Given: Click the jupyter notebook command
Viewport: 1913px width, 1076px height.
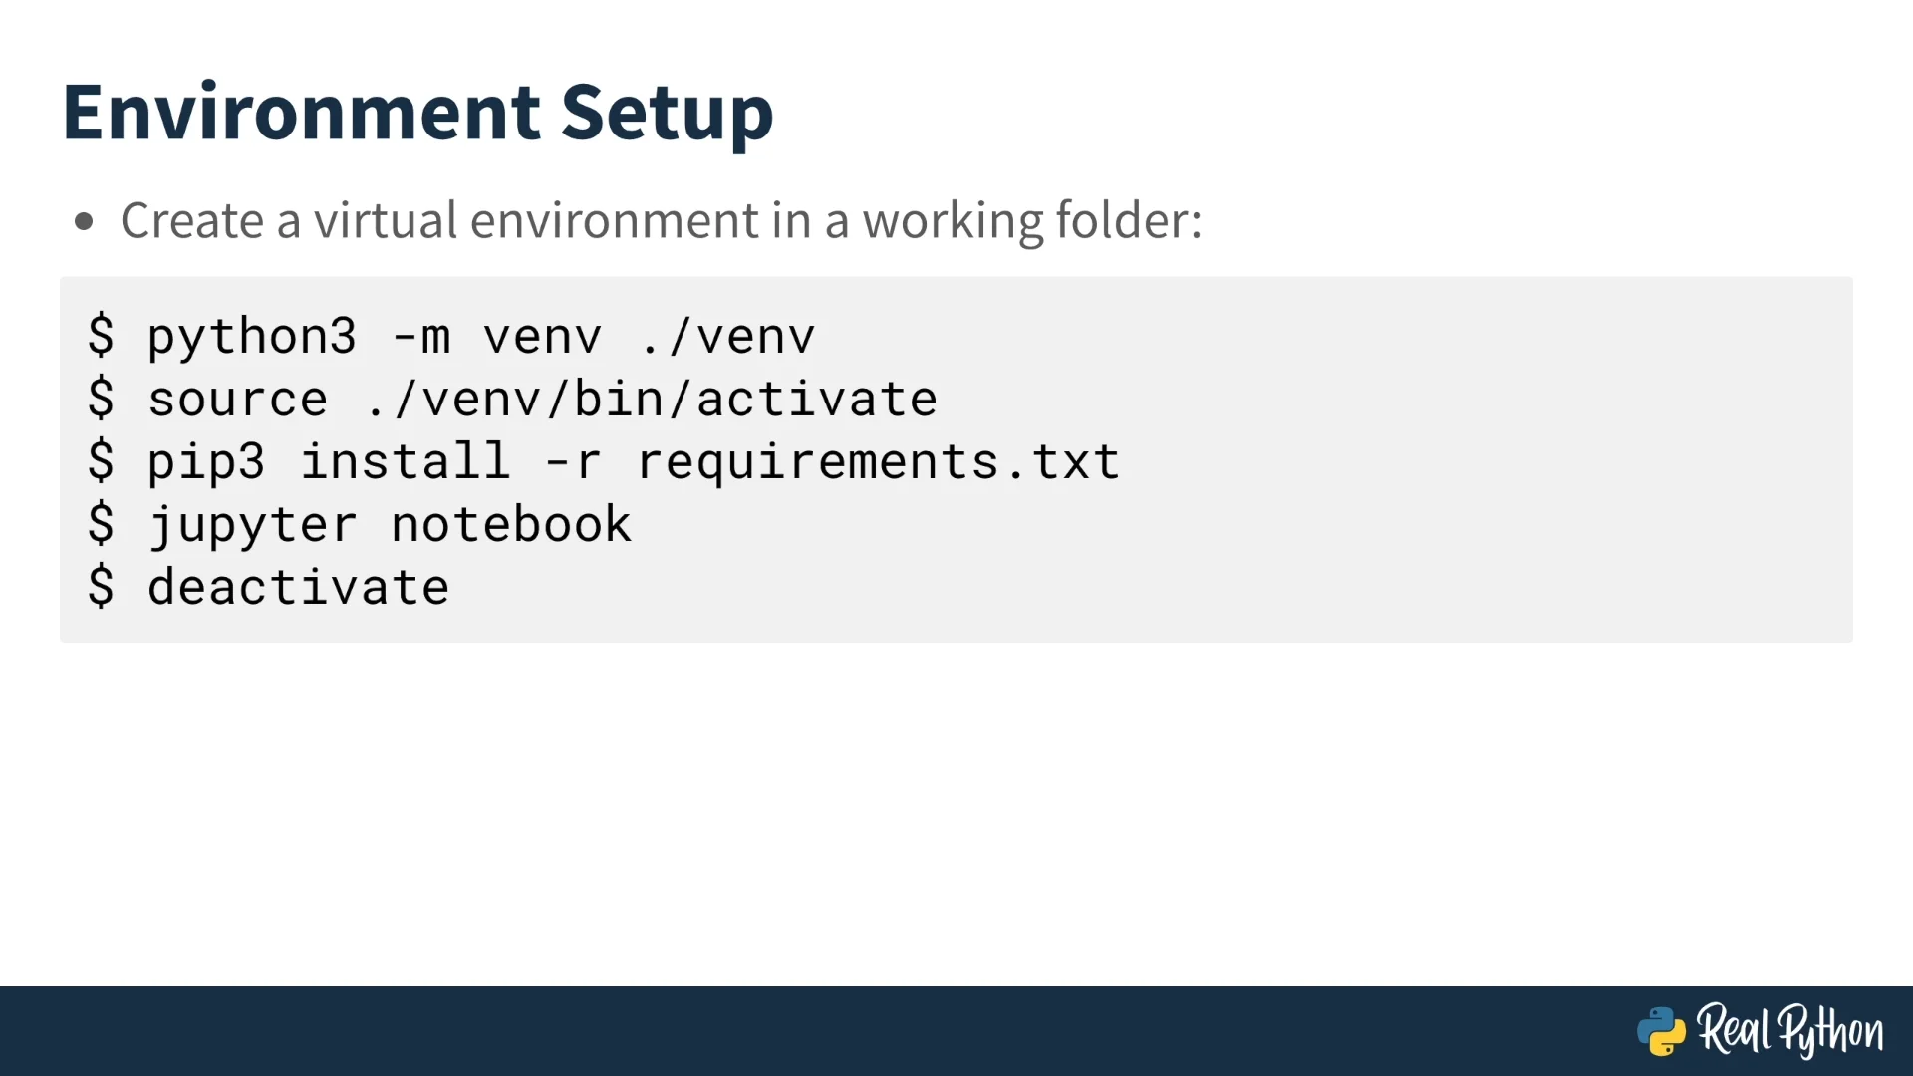Looking at the screenshot, I should [391, 525].
